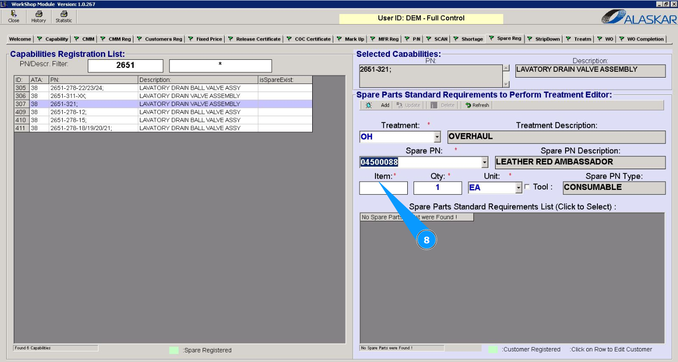
Task: Open the MFR Reg tab
Action: pyautogui.click(x=384, y=39)
